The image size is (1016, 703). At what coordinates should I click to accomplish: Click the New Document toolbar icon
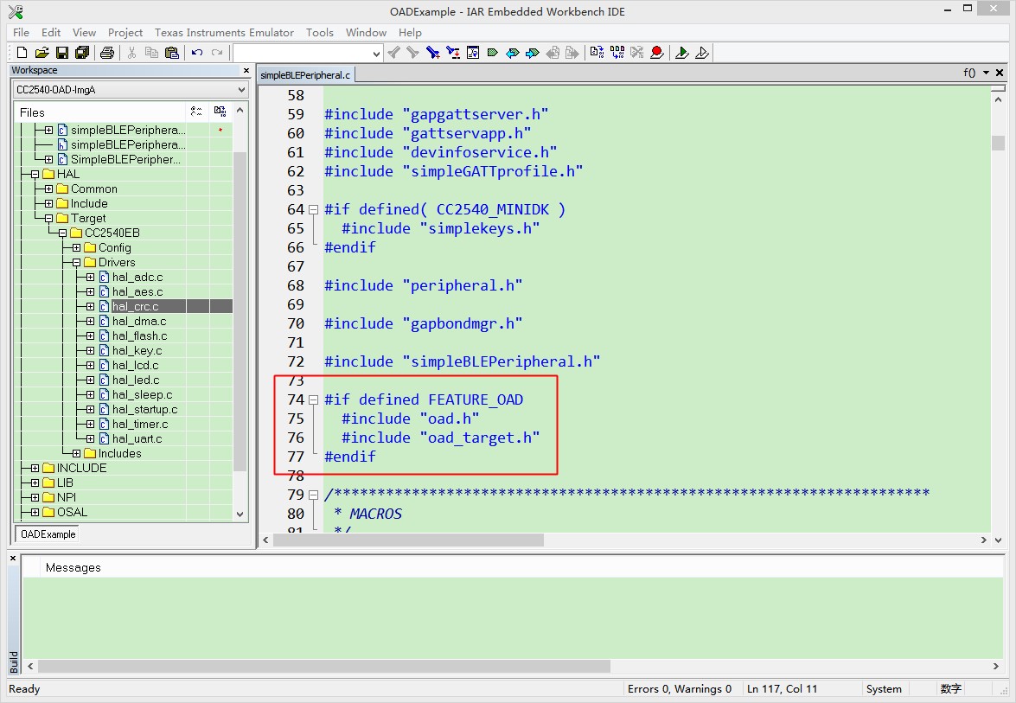(x=22, y=53)
